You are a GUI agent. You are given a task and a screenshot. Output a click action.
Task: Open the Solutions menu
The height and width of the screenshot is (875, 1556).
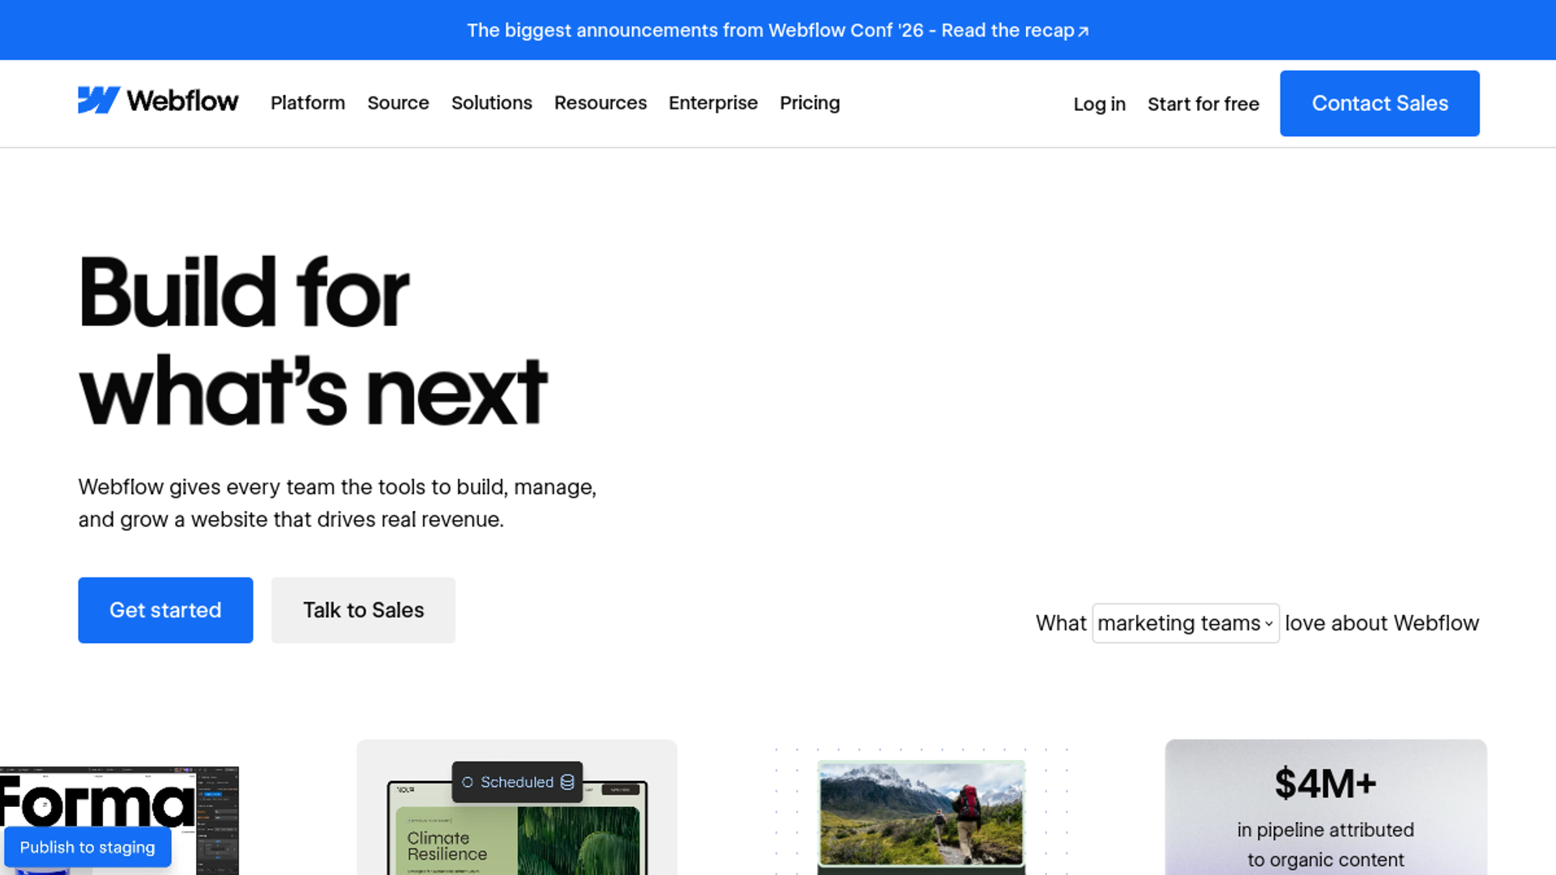[x=492, y=103]
